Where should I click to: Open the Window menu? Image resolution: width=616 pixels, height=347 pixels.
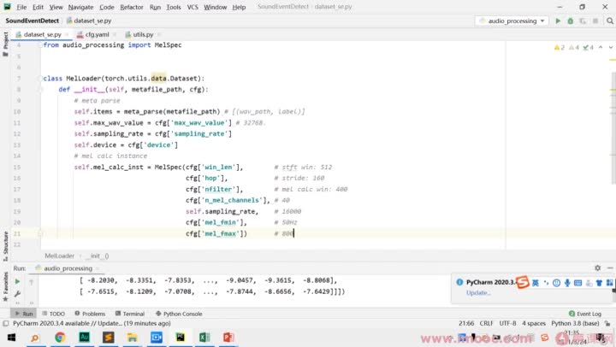[215, 7]
